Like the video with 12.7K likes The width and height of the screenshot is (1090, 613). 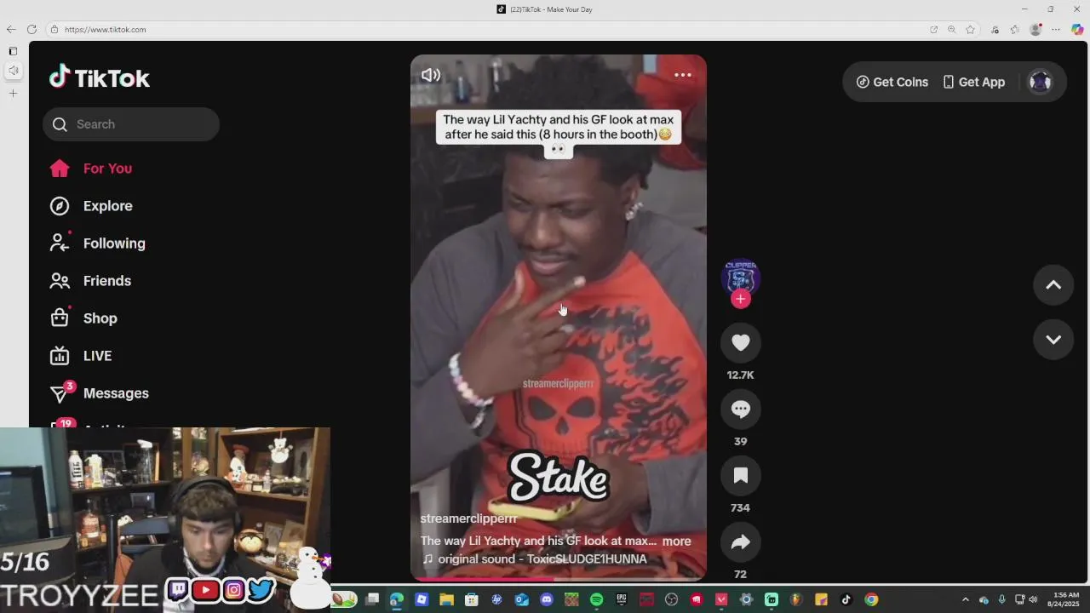[740, 342]
